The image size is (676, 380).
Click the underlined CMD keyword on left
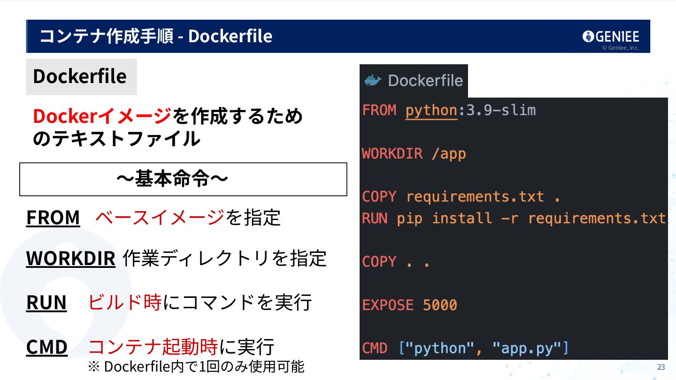pos(47,347)
